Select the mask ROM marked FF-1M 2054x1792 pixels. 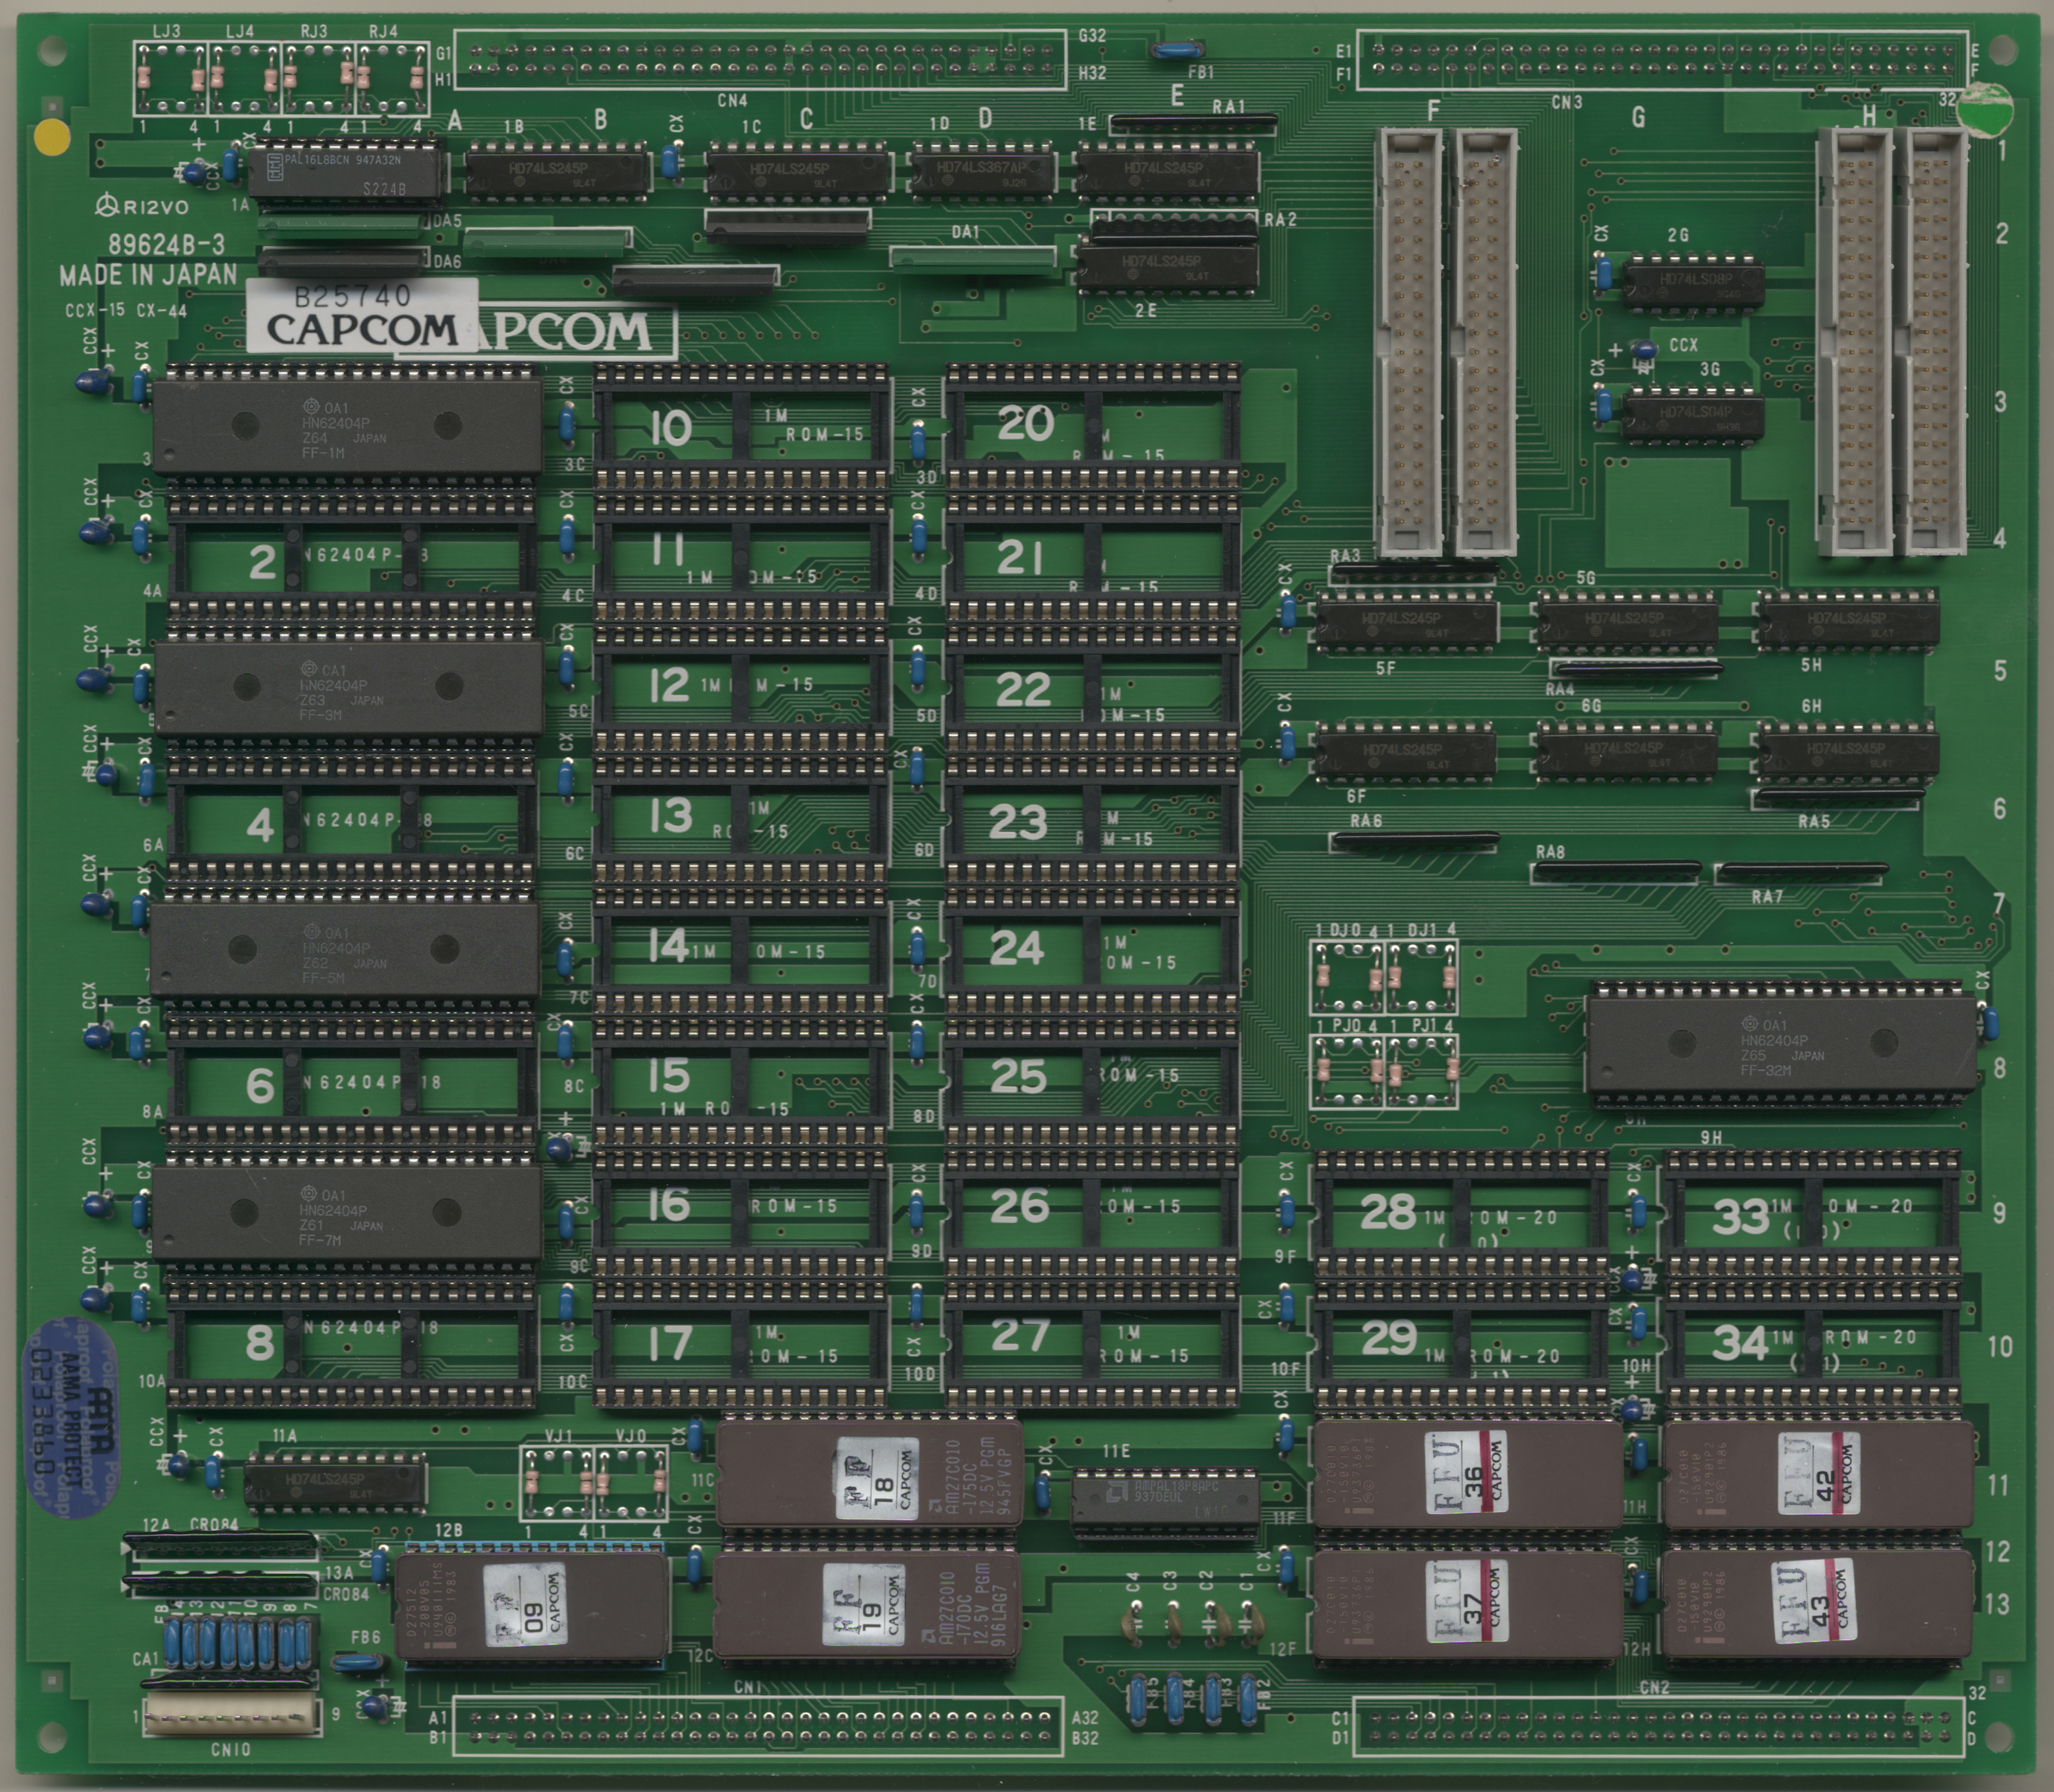[x=347, y=427]
